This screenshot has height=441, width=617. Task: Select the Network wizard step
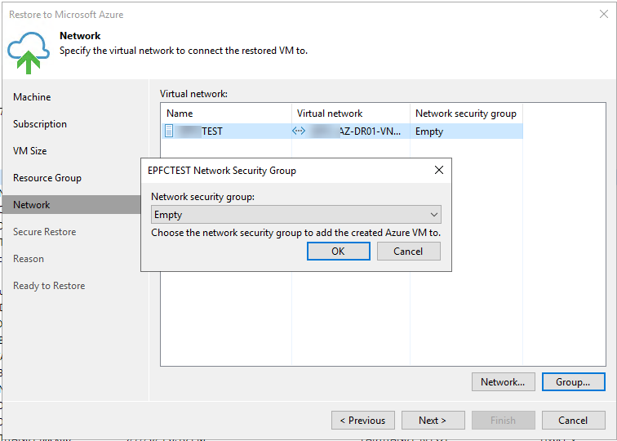72,205
